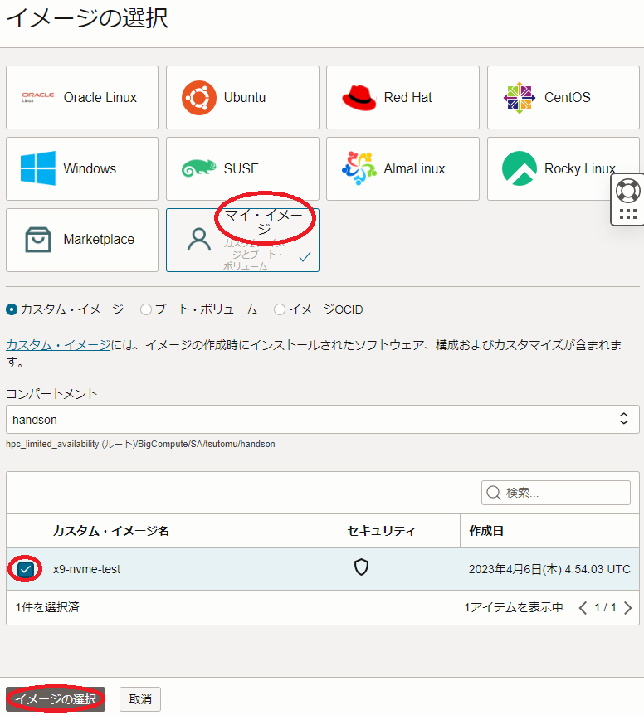The width and height of the screenshot is (644, 715).
Task: Click the help lifebuoy icon
Action: (x=627, y=191)
